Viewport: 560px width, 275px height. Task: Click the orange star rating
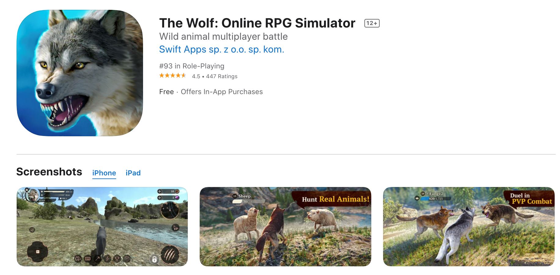pos(172,75)
